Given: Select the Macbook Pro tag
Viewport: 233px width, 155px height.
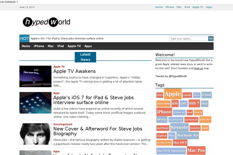Looking at the screenshot, I should tap(164, 143).
